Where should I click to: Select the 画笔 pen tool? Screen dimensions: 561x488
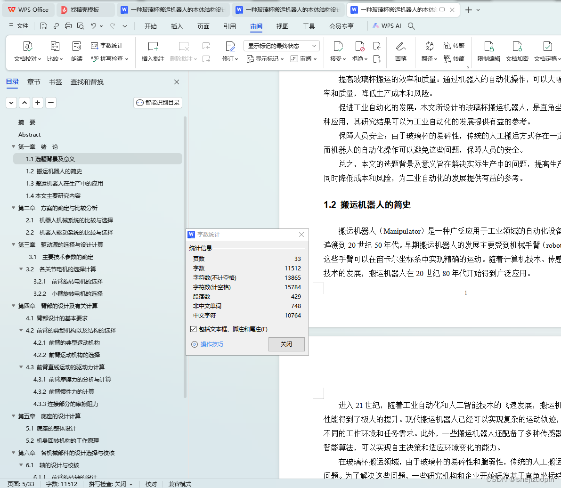pyautogui.click(x=401, y=51)
